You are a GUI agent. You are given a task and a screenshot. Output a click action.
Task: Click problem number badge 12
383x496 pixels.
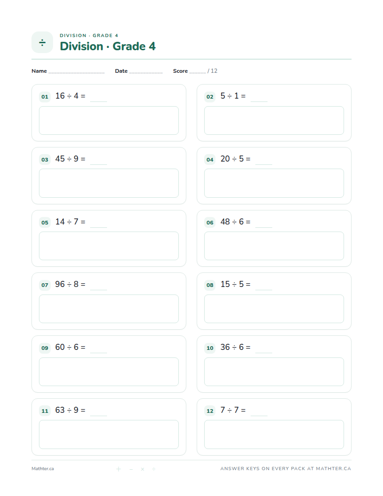pos(210,411)
